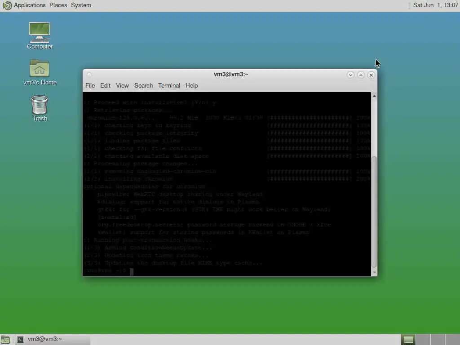Open window menu button left of title
The width and height of the screenshot is (460, 345).
click(89, 75)
